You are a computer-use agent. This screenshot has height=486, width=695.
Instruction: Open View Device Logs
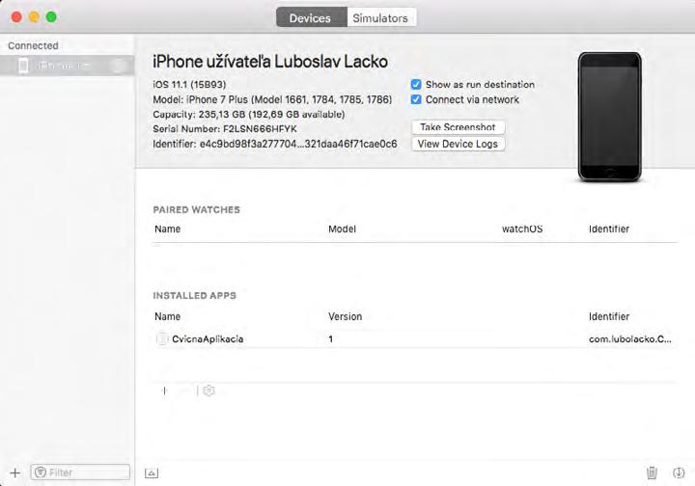(x=458, y=144)
